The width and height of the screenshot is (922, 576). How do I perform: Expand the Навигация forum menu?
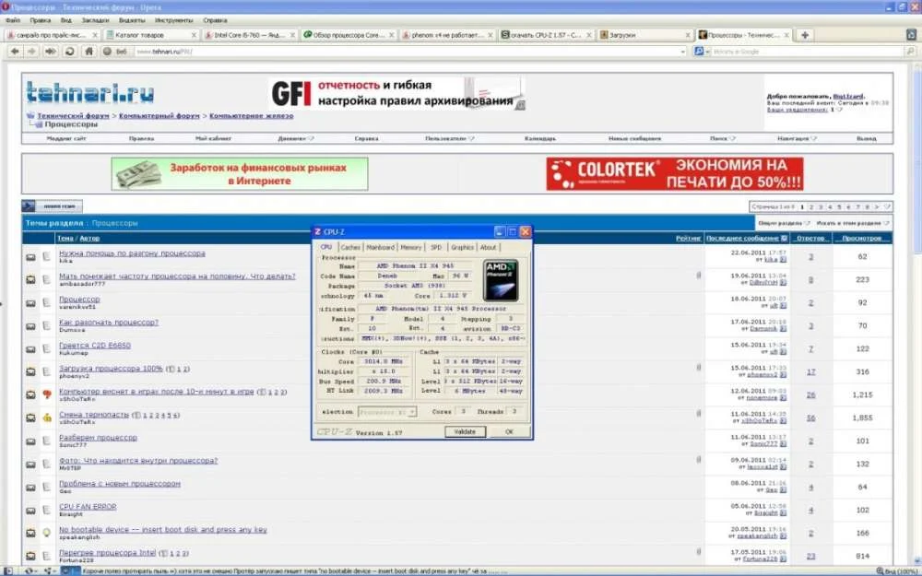pos(797,139)
